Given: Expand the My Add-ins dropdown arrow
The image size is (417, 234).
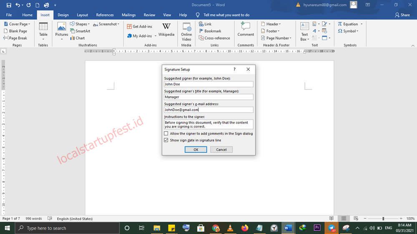Looking at the screenshot, I should click(x=156, y=36).
